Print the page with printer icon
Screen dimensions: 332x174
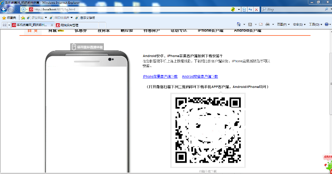(x=267, y=24)
